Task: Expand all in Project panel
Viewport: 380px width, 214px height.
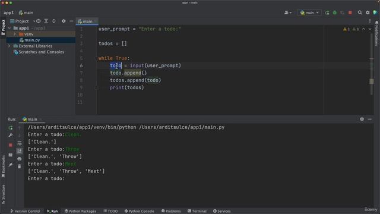Action: coord(46,21)
